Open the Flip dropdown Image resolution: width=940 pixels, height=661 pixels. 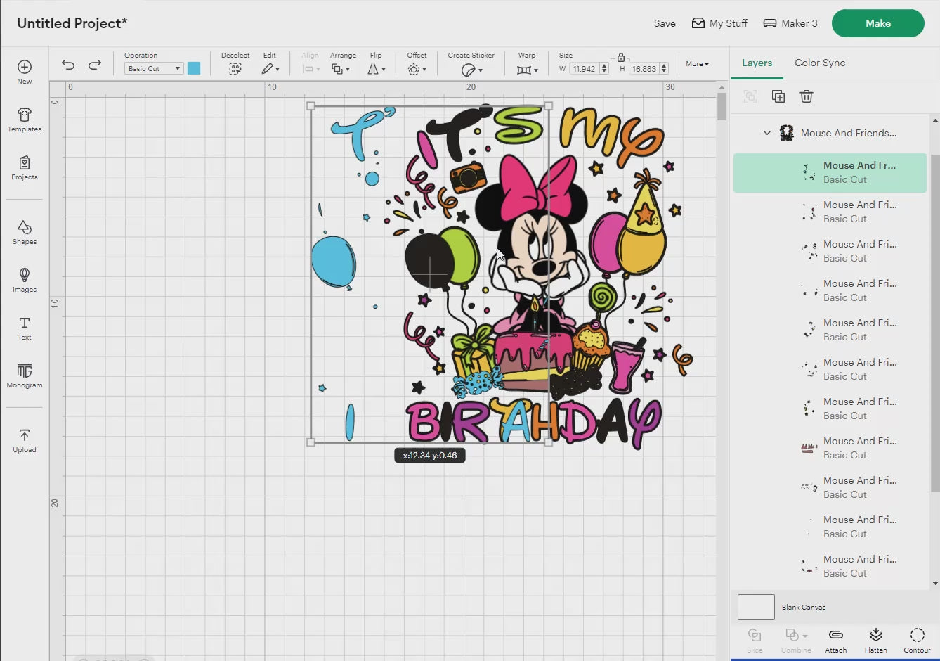click(377, 69)
